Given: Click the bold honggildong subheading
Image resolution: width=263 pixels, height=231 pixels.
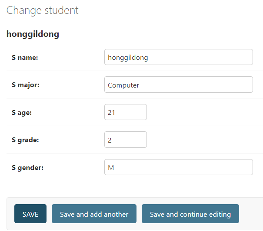Looking at the screenshot, I should point(33,34).
